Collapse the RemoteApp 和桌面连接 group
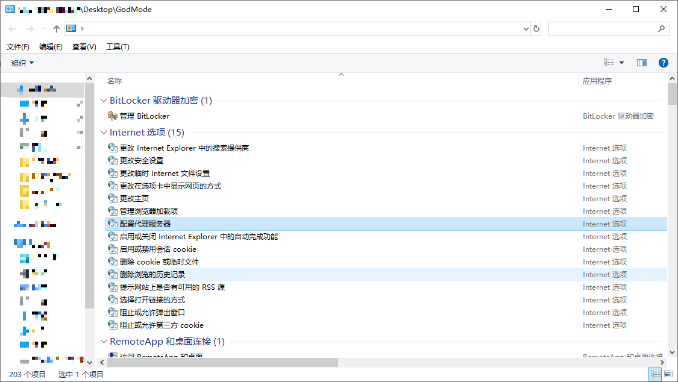The image size is (678, 382). [x=104, y=342]
